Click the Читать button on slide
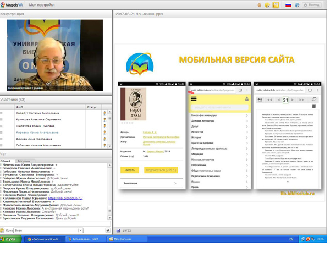This screenshot has width=330, height=264. [x=130, y=170]
